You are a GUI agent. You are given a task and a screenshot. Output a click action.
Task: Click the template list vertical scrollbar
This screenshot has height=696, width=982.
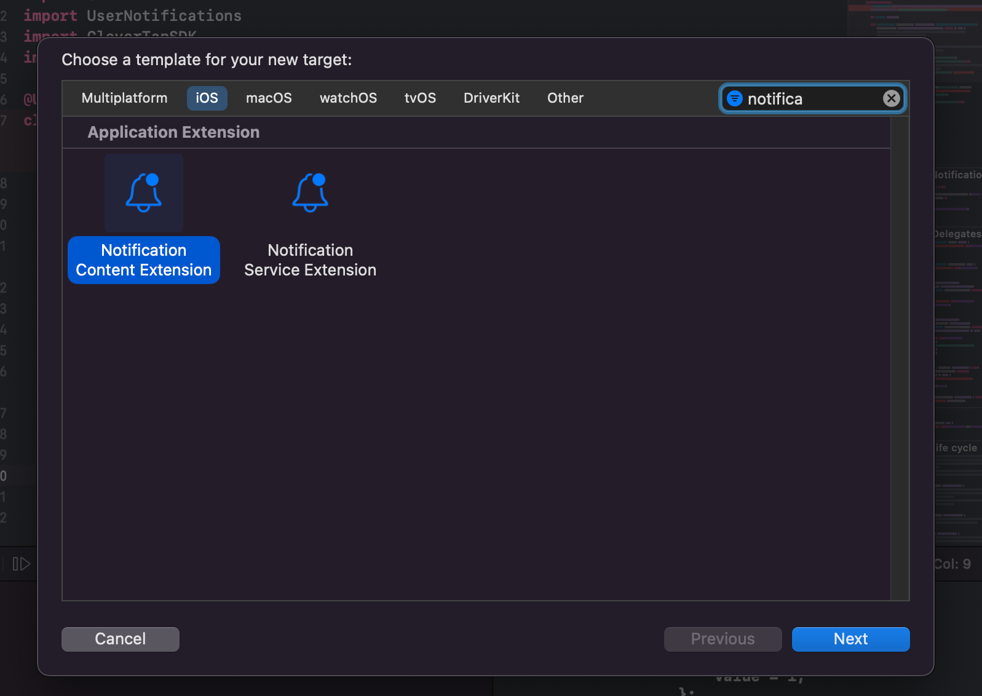click(x=900, y=358)
